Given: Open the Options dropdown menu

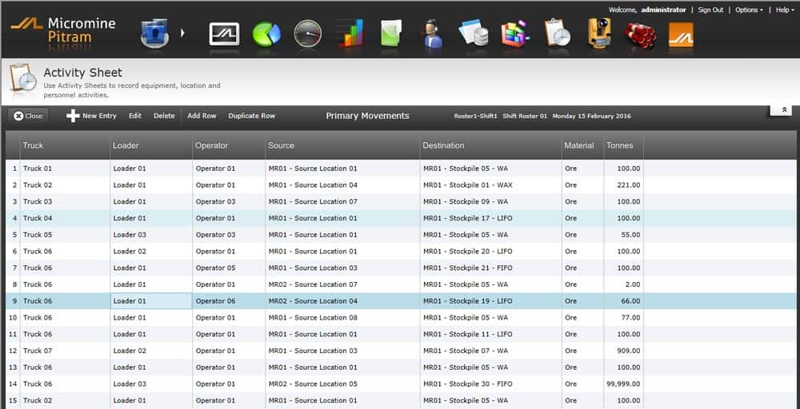Looking at the screenshot, I should [749, 10].
